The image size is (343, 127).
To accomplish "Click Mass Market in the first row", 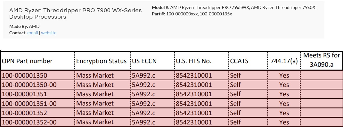I will 95,75.
